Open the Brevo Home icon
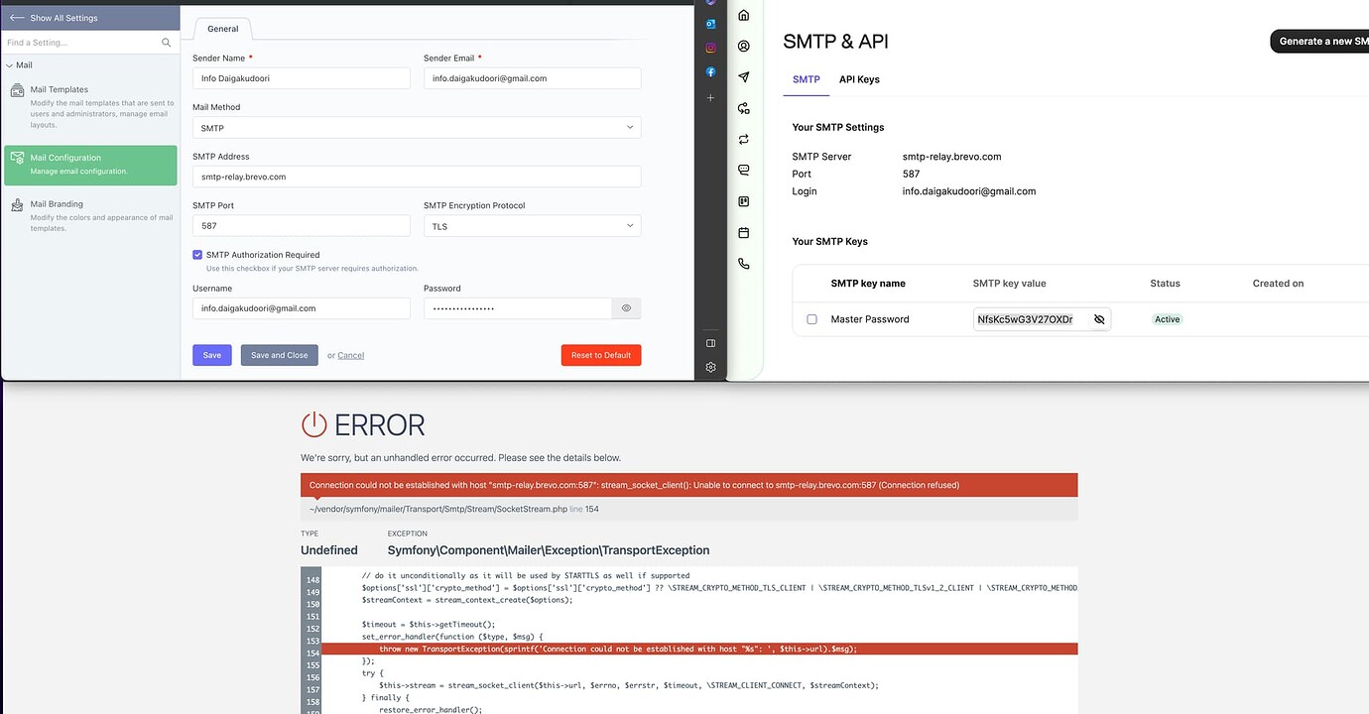The height and width of the screenshot is (714, 1369). 743,16
